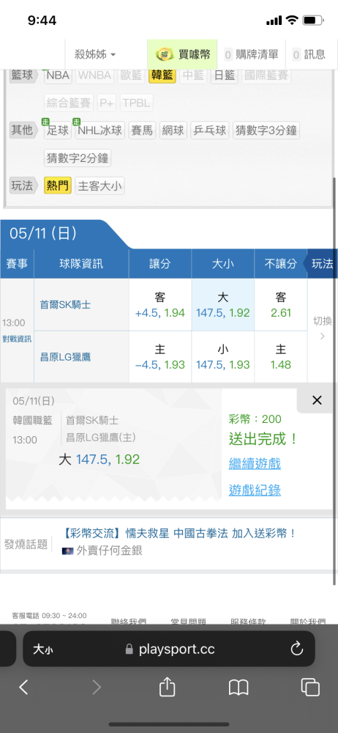Choose 乒乓球 table tennis
338x733 pixels.
click(x=210, y=130)
